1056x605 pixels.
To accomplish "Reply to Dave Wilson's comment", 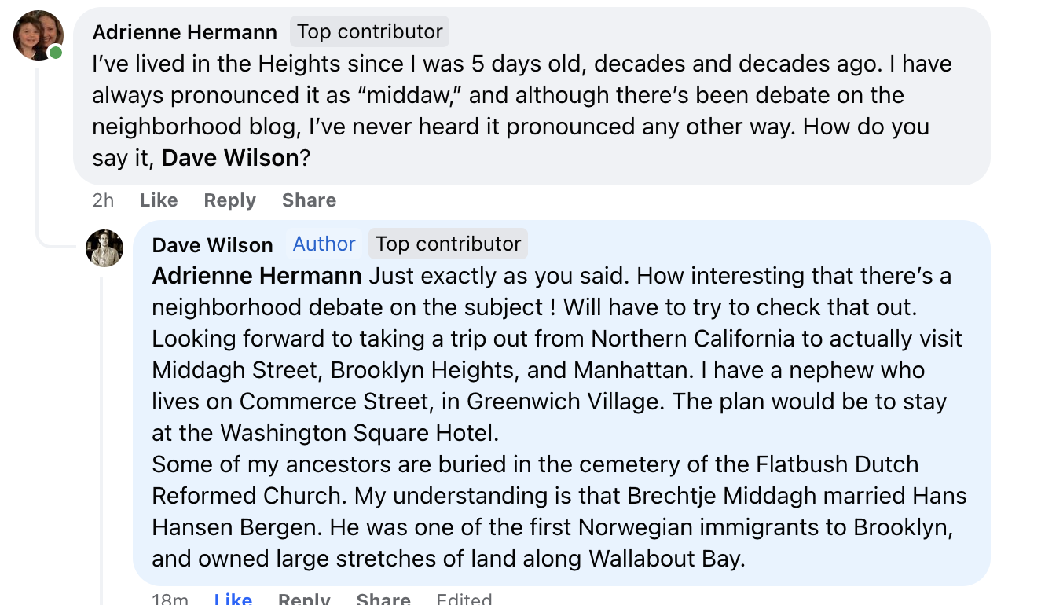I will coord(304,599).
